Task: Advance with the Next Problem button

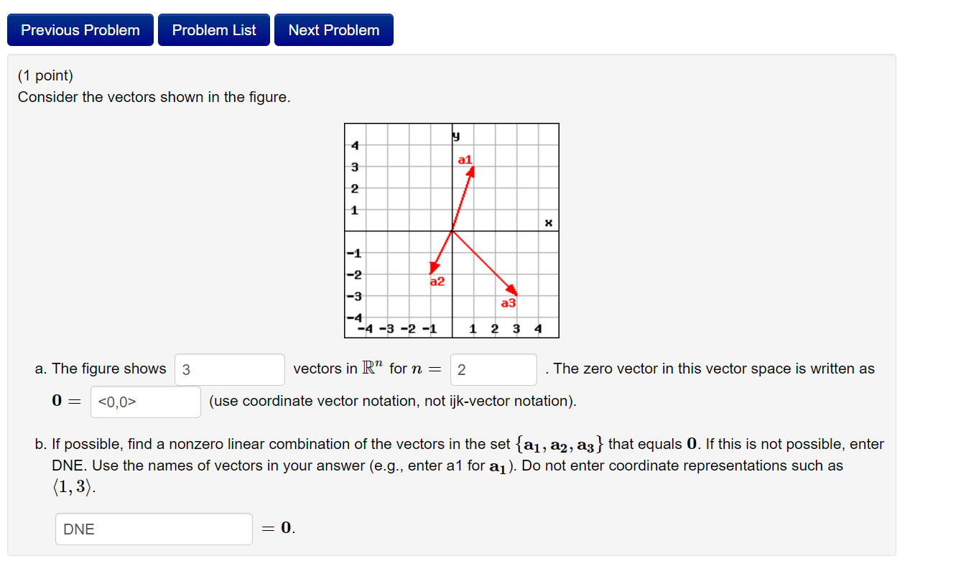Action: (x=333, y=29)
